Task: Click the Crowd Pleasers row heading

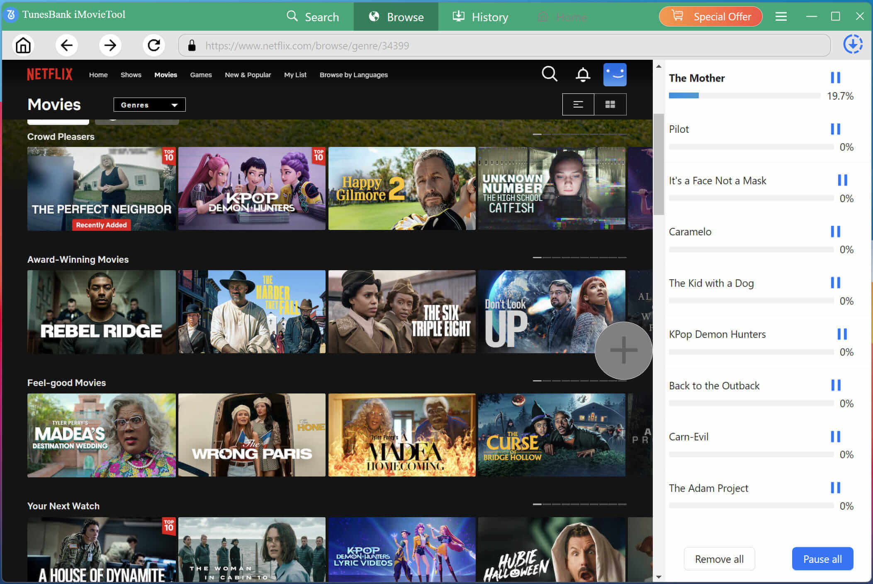Action: [x=61, y=137]
